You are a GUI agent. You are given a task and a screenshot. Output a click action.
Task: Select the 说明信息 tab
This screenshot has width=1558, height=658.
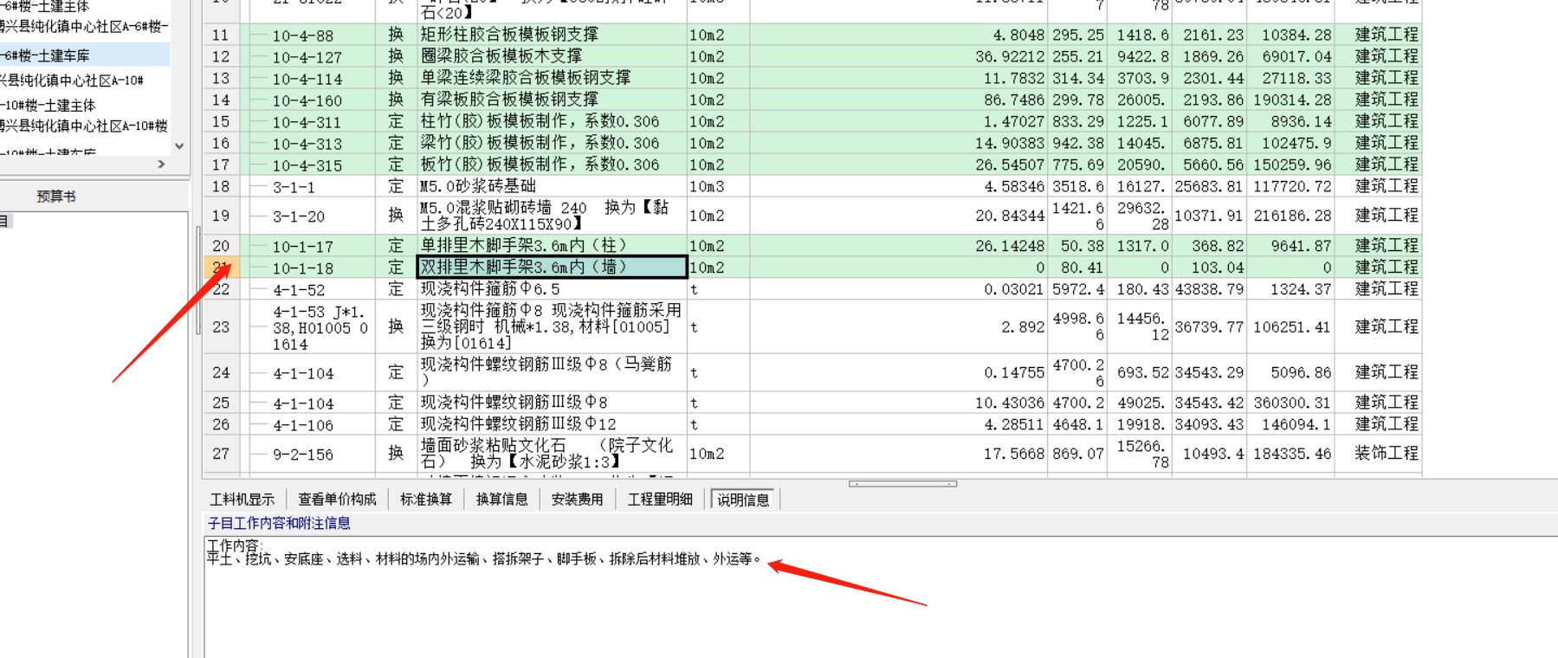point(744,500)
